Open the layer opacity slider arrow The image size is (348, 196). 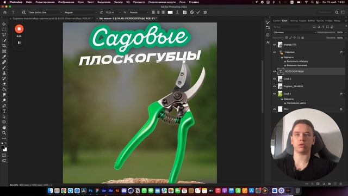346,33
